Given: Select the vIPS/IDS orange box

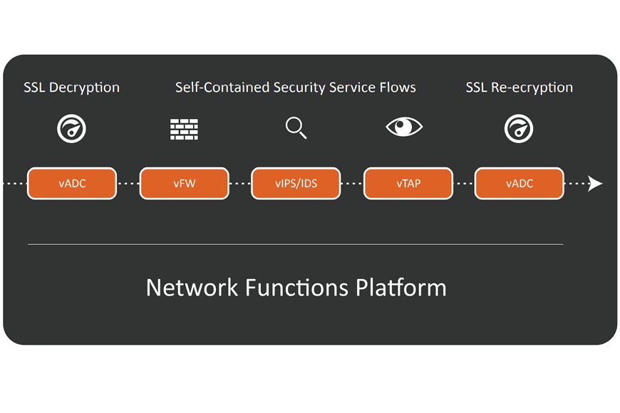Looking at the screenshot, I should click(x=296, y=184).
